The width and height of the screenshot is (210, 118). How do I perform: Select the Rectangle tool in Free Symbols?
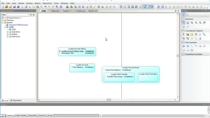[200, 46]
